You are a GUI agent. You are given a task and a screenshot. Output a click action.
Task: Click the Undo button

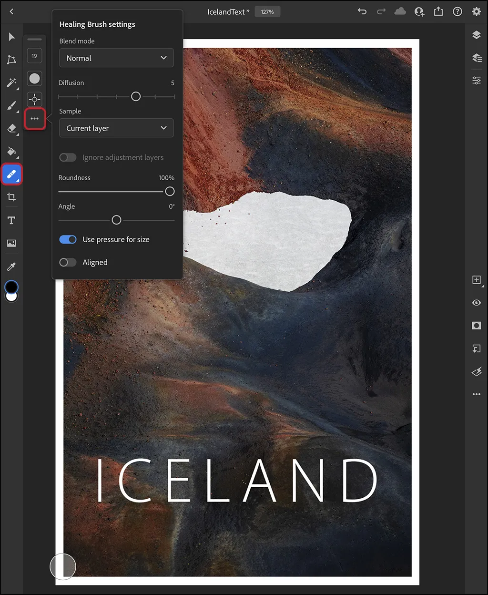[362, 11]
